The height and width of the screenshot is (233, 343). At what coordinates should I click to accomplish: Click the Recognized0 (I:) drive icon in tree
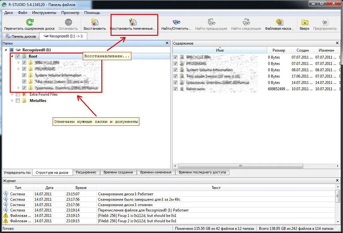pos(18,50)
